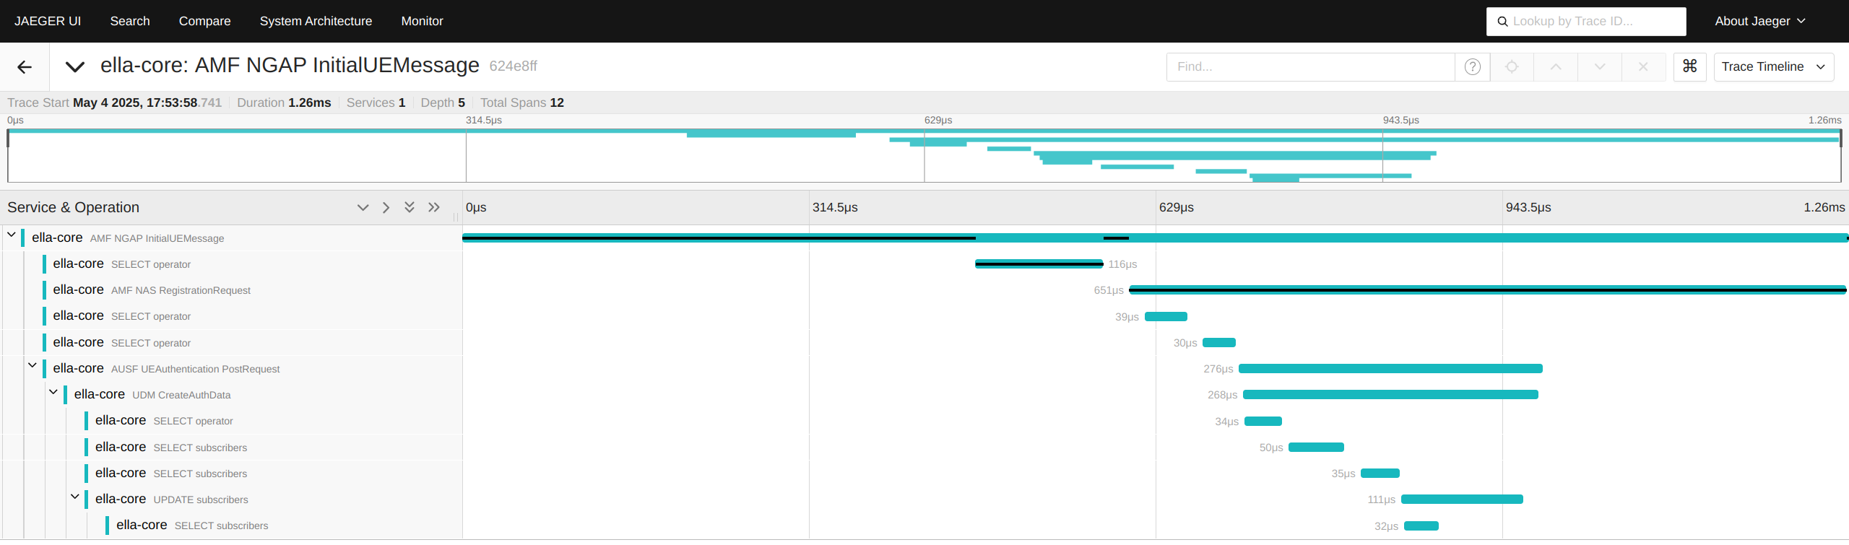Go back using the left arrow icon
The width and height of the screenshot is (1849, 545).
click(x=25, y=67)
